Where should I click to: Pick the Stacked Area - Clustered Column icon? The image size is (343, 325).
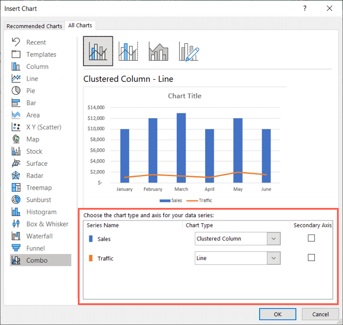pyautogui.click(x=159, y=51)
